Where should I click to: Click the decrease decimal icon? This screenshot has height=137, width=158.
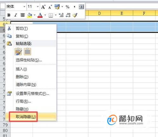[68, 15]
